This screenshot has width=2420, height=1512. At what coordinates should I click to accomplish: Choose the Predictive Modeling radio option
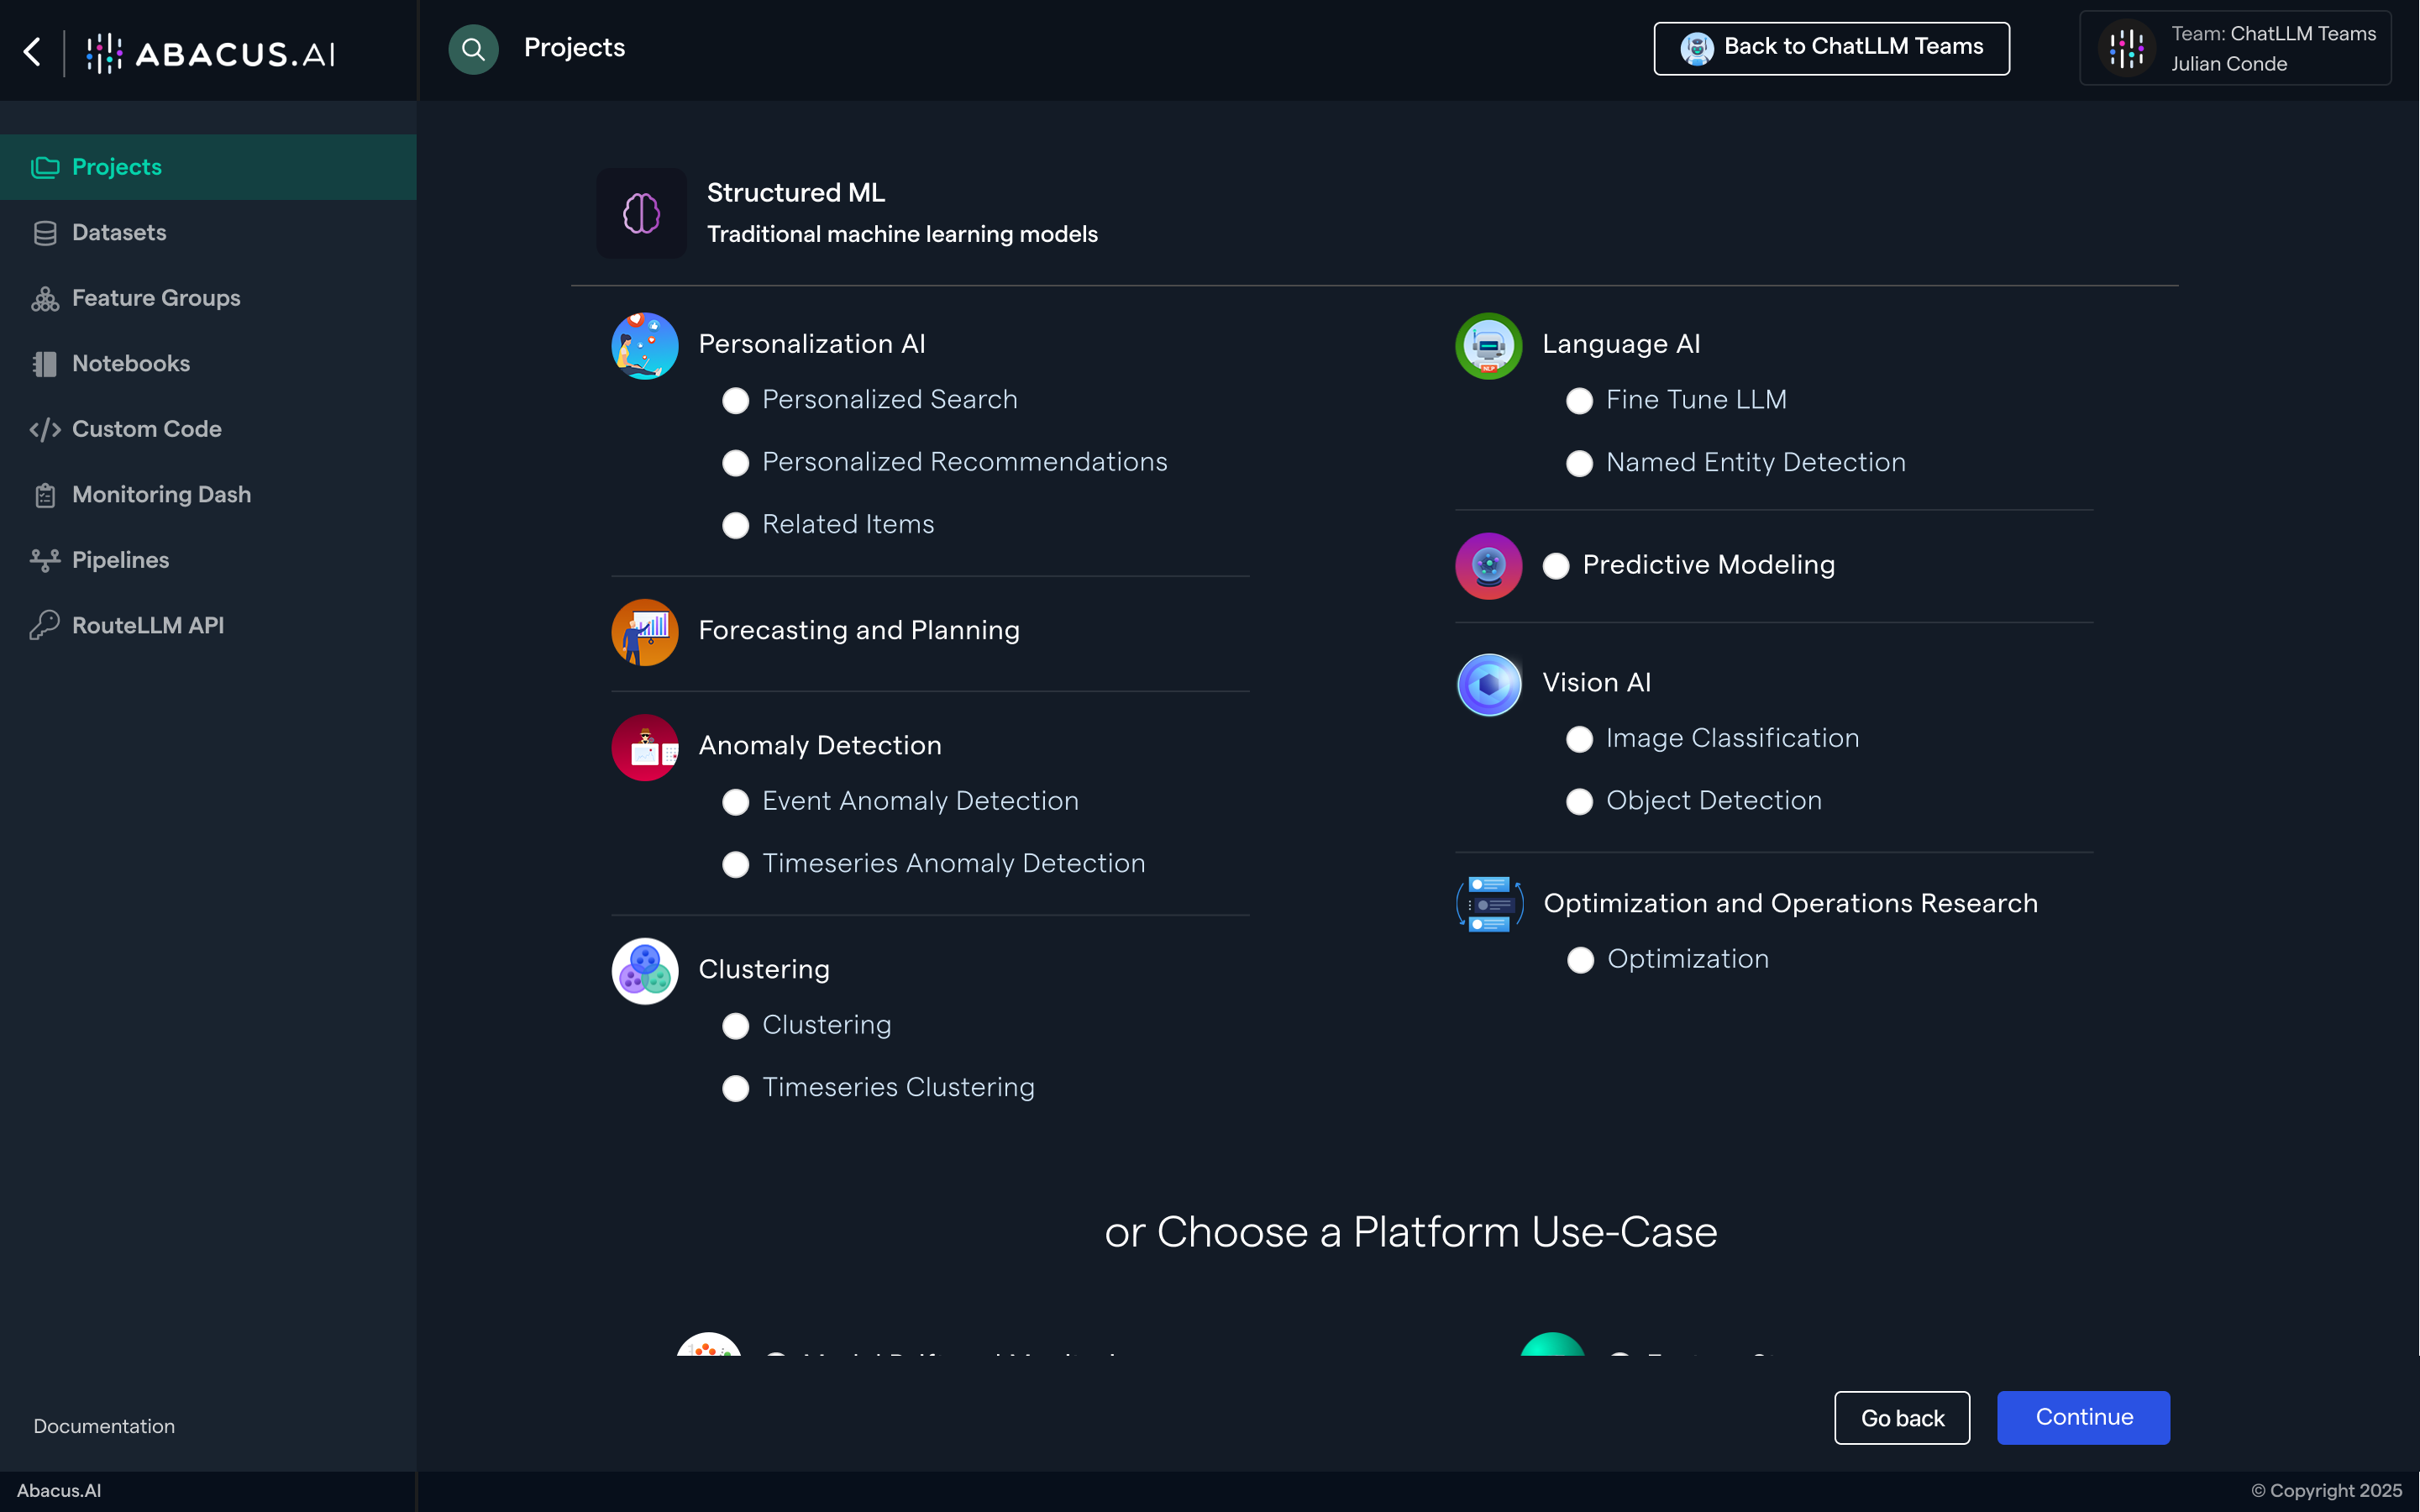coord(1556,566)
